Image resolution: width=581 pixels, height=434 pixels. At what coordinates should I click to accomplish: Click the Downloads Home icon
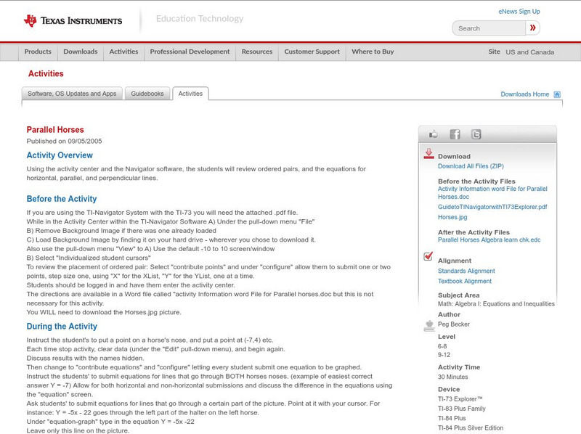556,94
